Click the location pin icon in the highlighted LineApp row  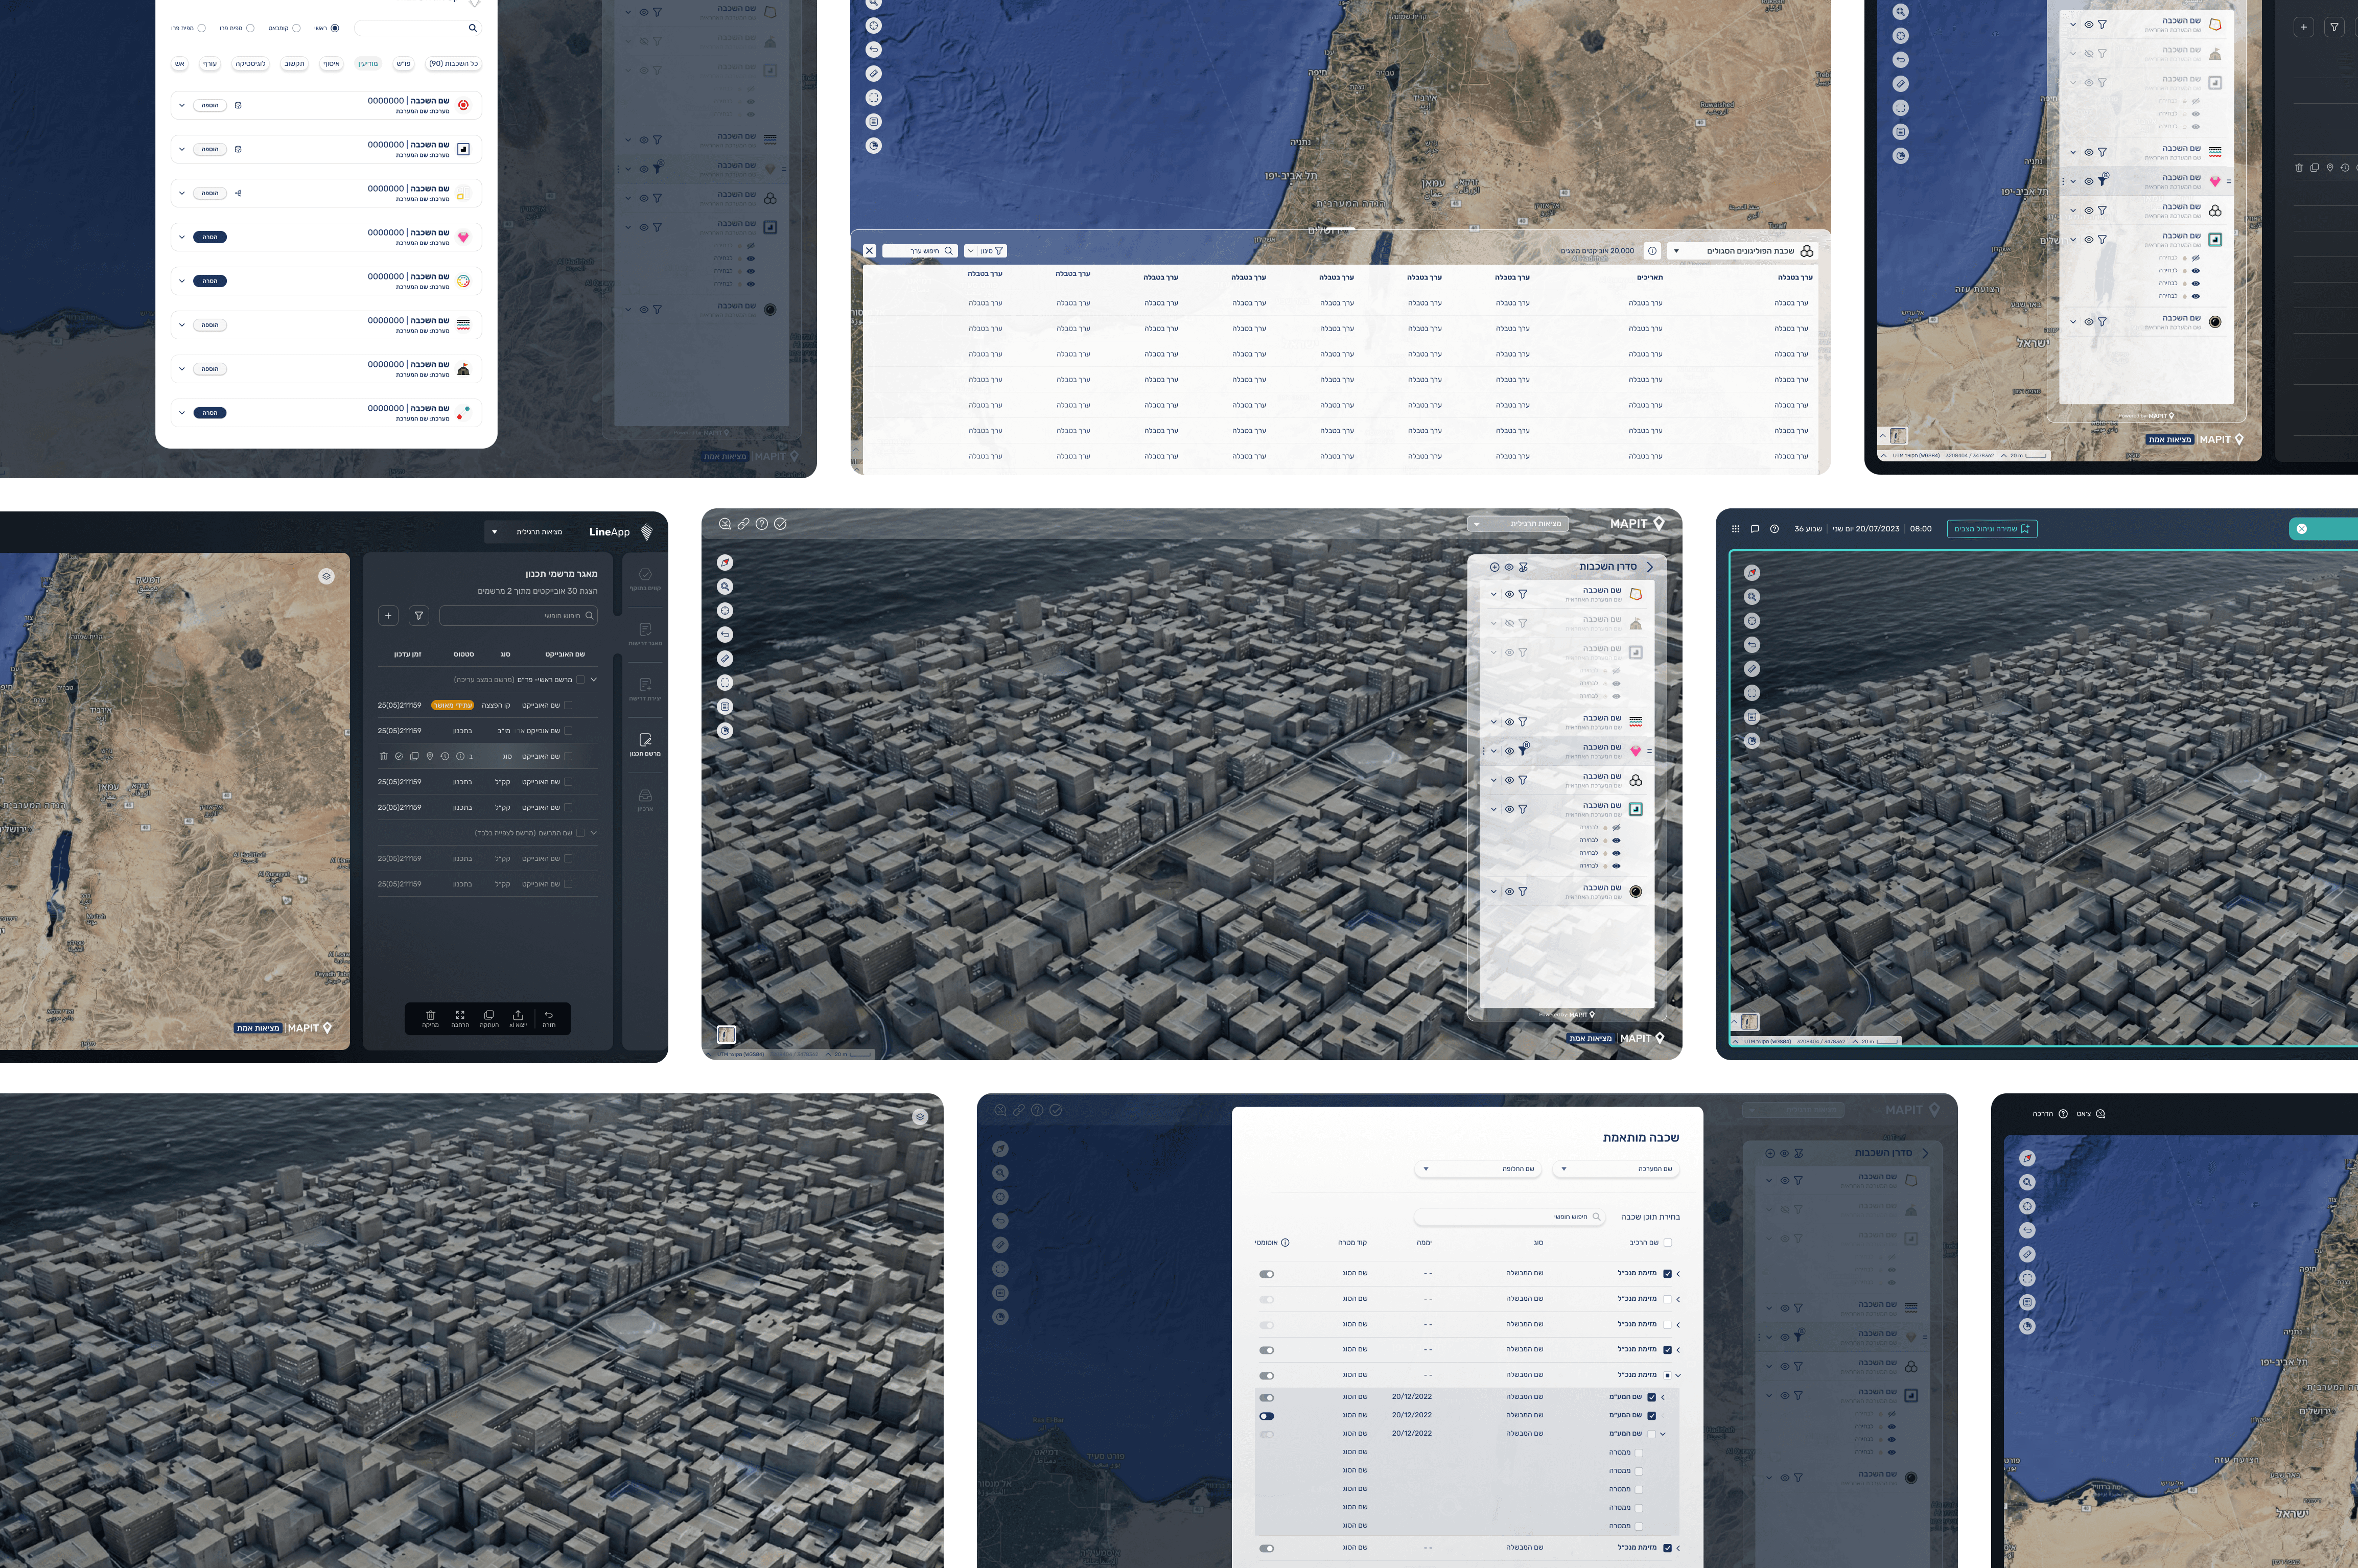[x=430, y=756]
